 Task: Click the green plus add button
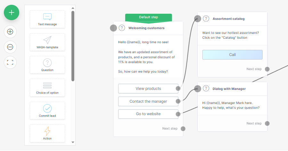[12, 12]
